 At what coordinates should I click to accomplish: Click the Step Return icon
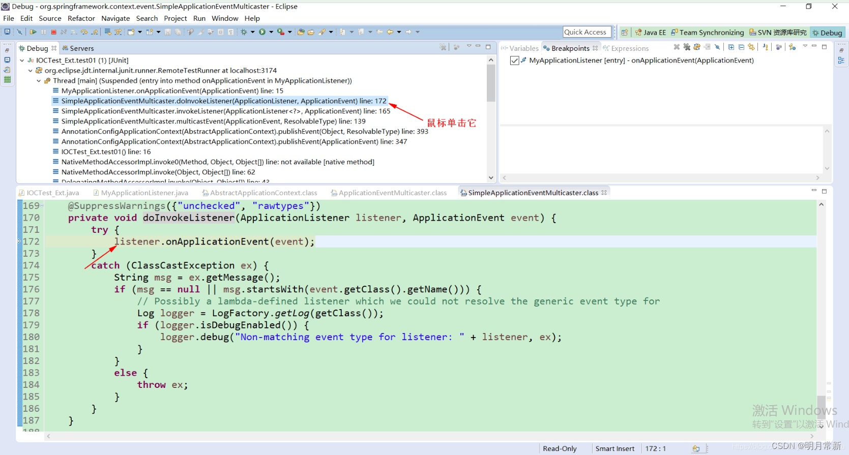[94, 32]
